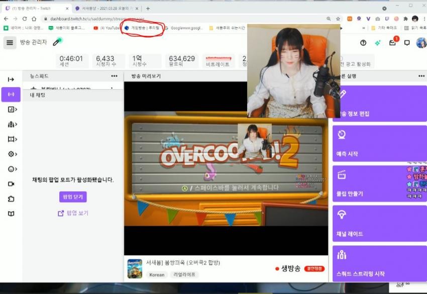Click the 634,629 followers stat

point(182,61)
